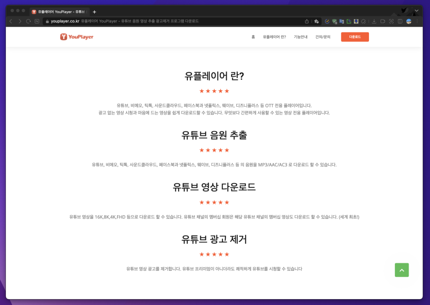
Task: Click the stars under 유튜브 음원 추출
Action: pos(214,150)
